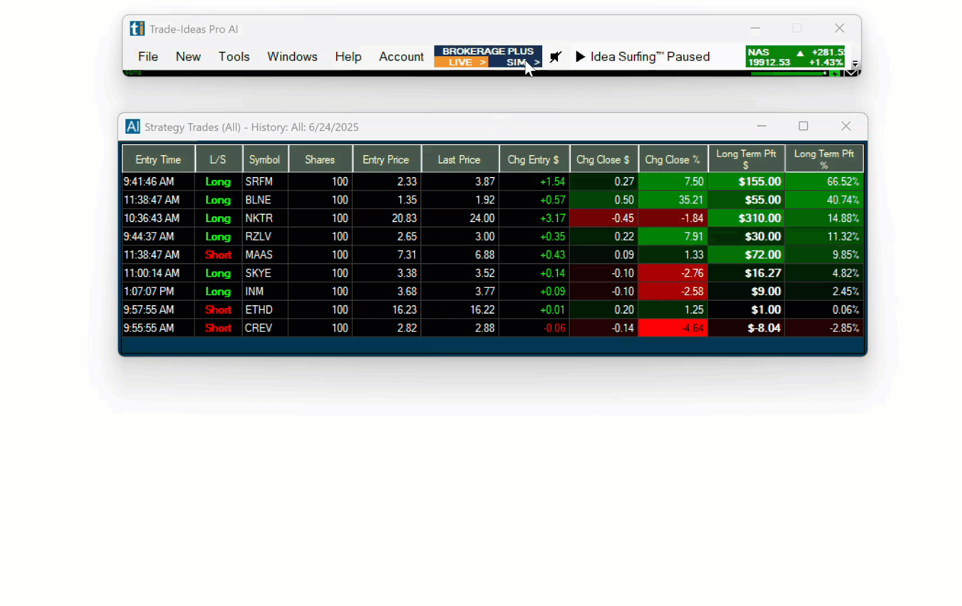
Task: Click the 9:57:55 AM entry time cell
Action: [x=158, y=310]
